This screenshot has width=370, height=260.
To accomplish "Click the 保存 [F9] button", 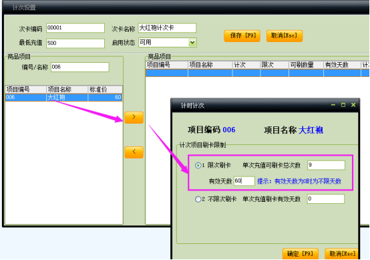I will (x=242, y=36).
